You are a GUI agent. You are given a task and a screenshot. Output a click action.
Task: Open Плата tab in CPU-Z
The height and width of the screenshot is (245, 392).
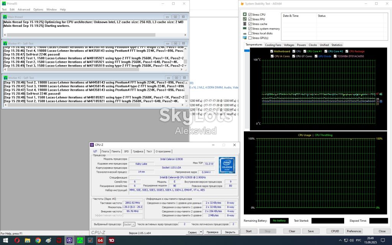[105, 151]
